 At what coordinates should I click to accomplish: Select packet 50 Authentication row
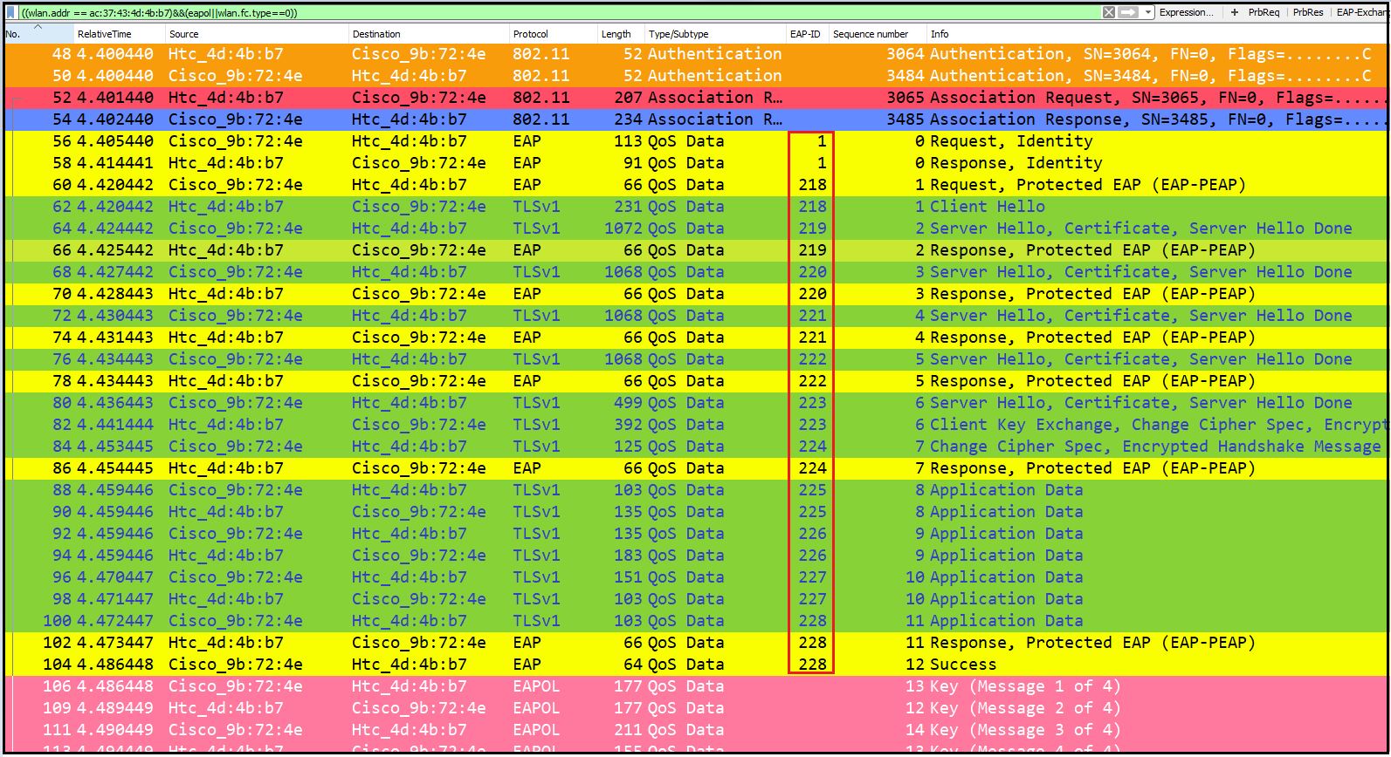[x=695, y=76]
